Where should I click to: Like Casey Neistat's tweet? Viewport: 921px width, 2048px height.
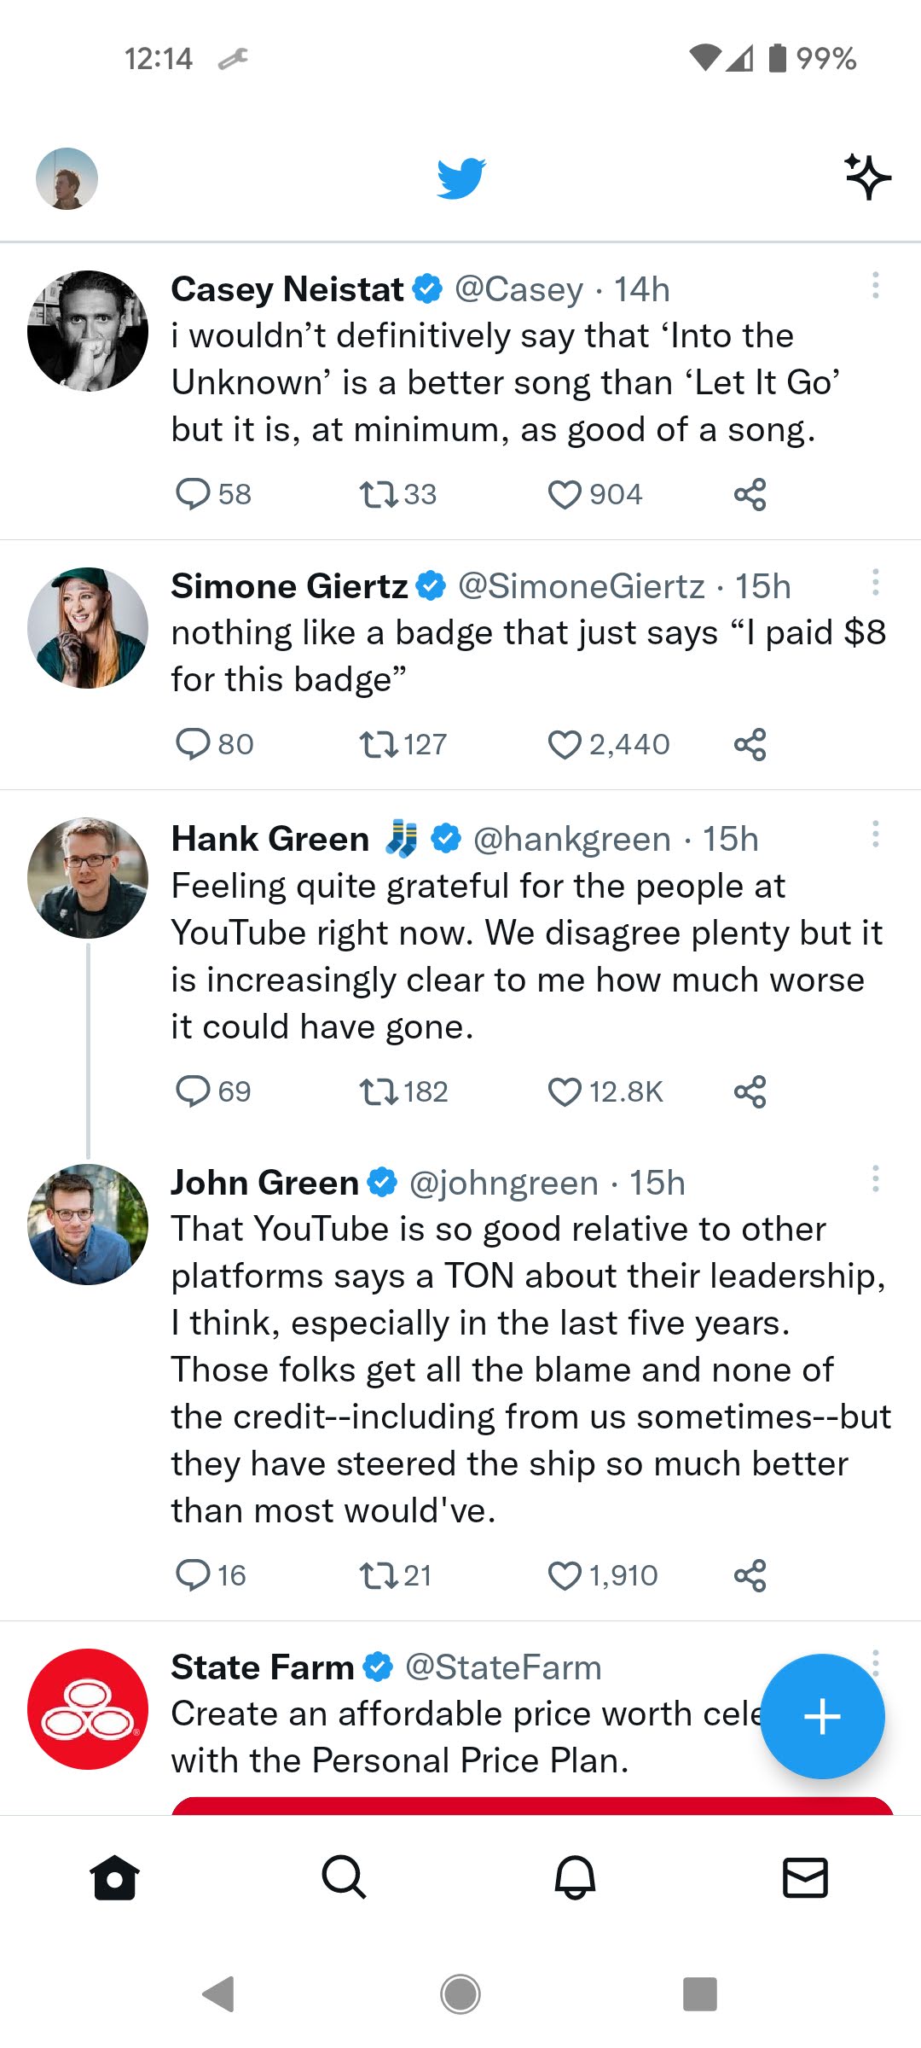(565, 494)
